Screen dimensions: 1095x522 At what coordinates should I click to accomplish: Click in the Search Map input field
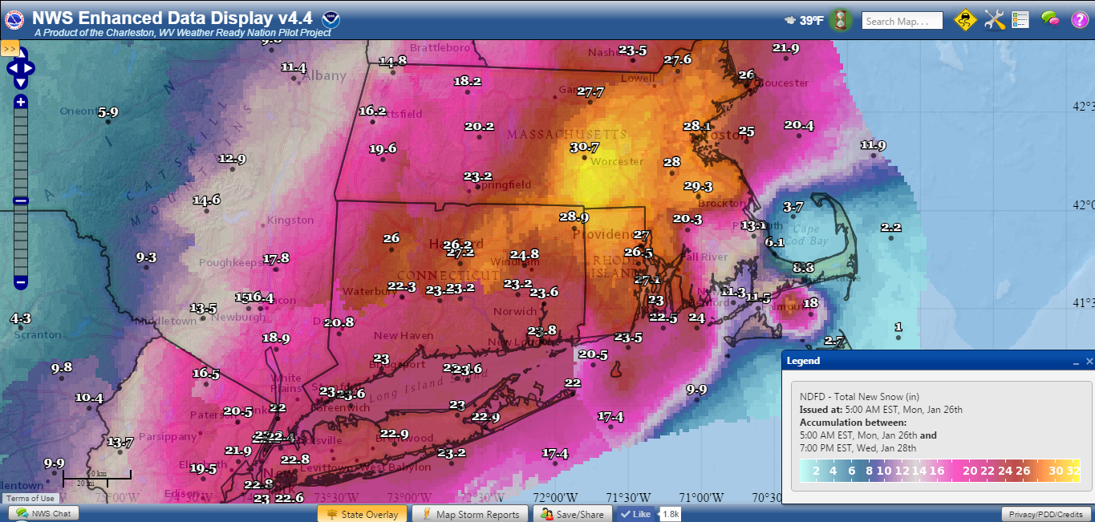pyautogui.click(x=902, y=21)
